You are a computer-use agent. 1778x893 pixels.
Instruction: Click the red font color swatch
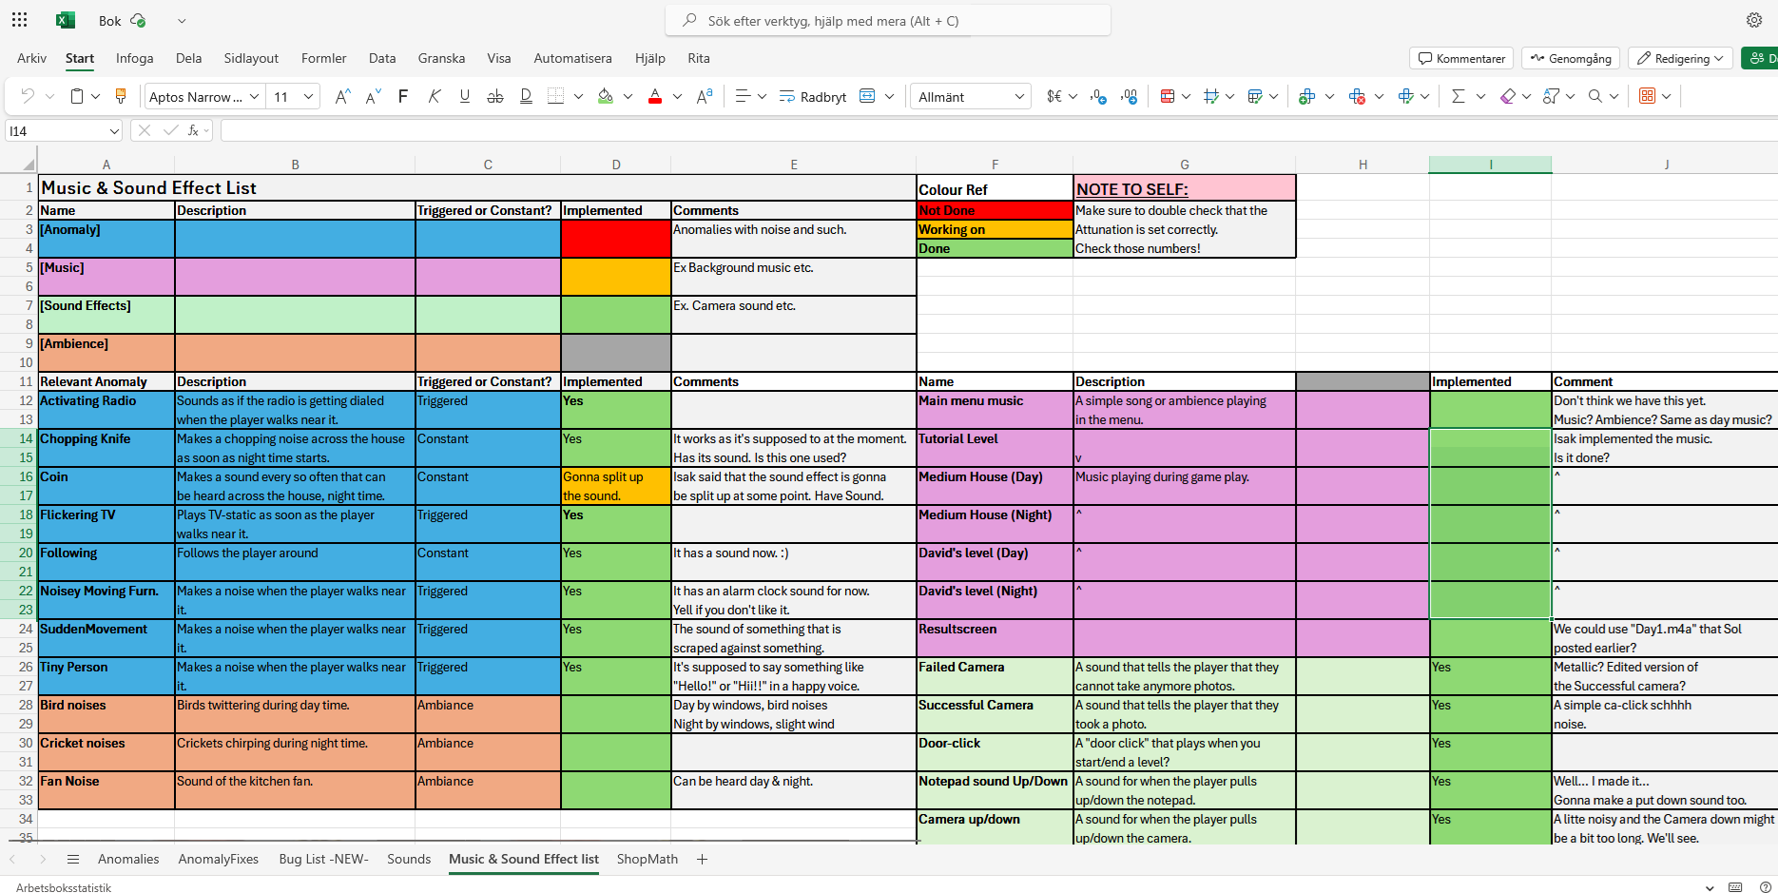pos(654,96)
